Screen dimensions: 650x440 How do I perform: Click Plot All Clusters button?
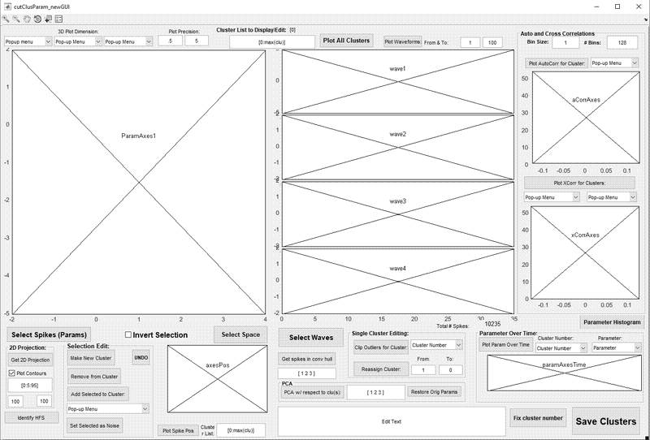click(x=346, y=41)
